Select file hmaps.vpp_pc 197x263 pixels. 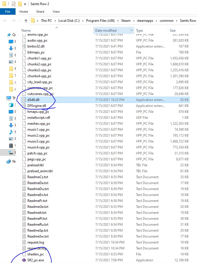38,112
